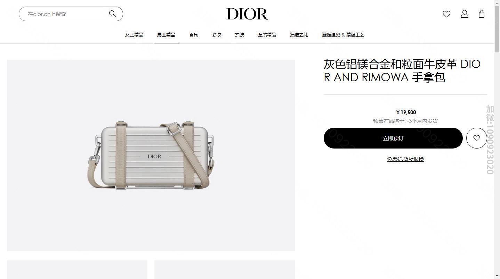500x279 pixels.
Task: Open the account profile icon
Action: click(465, 14)
